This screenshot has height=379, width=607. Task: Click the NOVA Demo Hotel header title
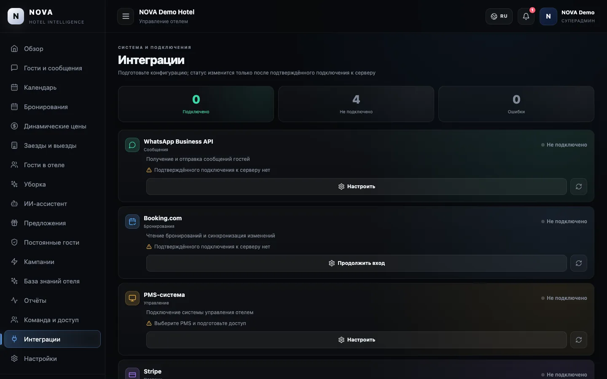coord(167,12)
